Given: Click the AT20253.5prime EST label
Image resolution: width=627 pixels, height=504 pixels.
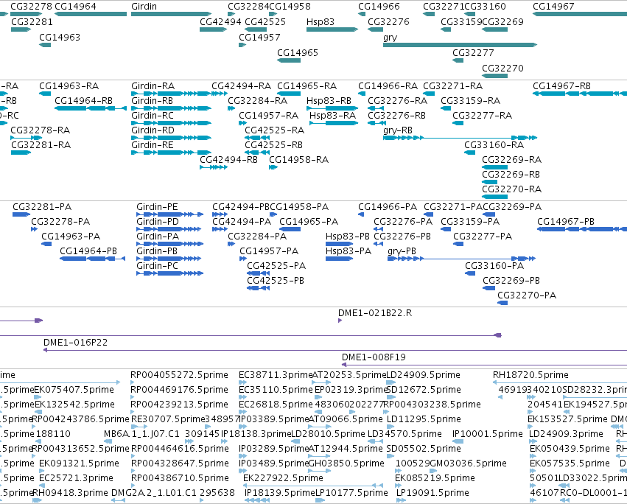Looking at the screenshot, I should pyautogui.click(x=348, y=375).
